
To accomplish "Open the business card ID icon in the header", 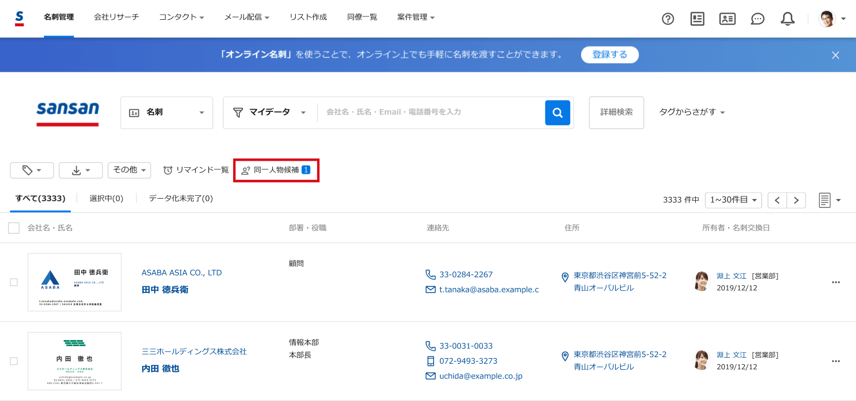I will [728, 19].
